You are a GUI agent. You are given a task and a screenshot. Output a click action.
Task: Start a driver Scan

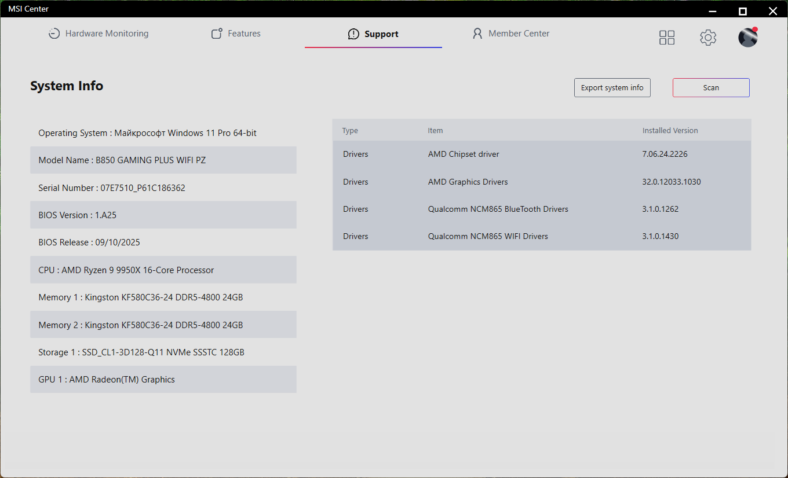coord(711,88)
